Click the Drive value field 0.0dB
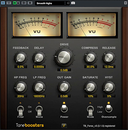This screenshot has height=130, width=128. click(x=64, y=70)
